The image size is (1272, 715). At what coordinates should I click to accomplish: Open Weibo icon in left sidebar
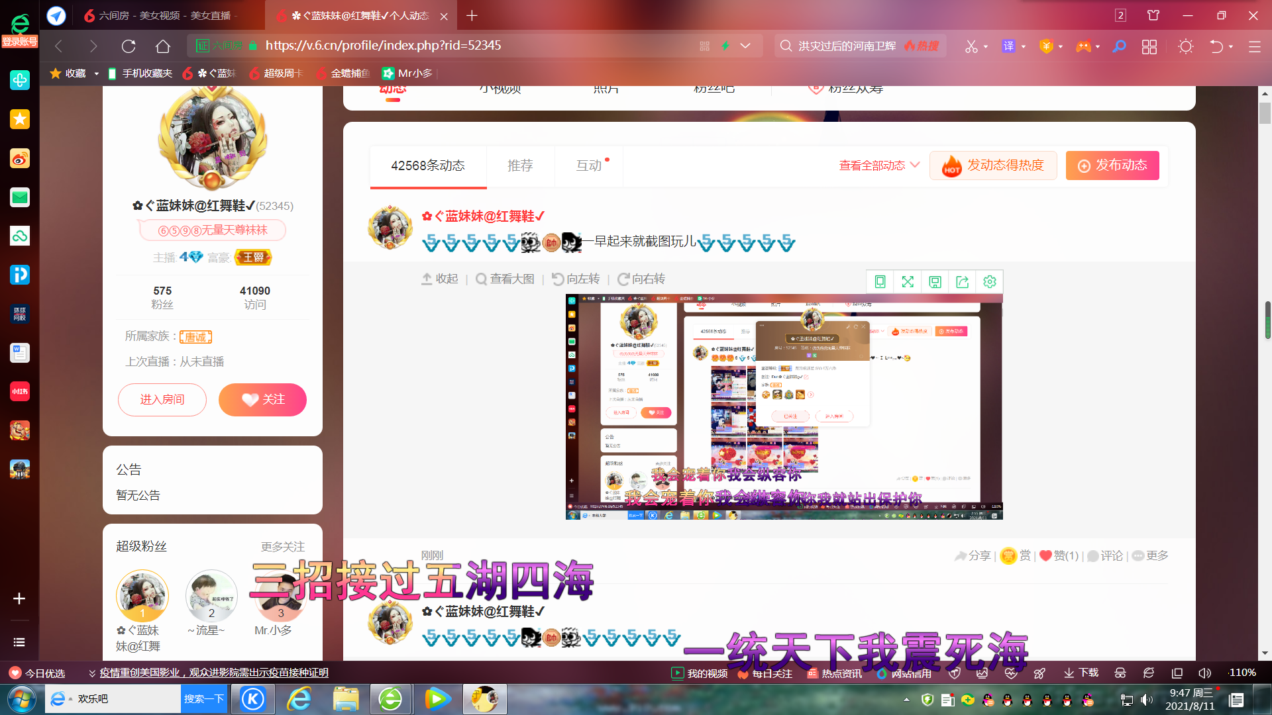coord(20,158)
